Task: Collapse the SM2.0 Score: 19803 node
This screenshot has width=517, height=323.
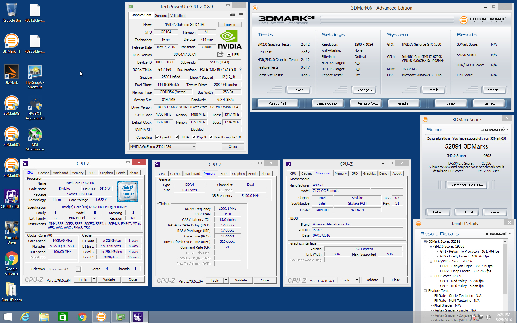Action: tap(431, 246)
